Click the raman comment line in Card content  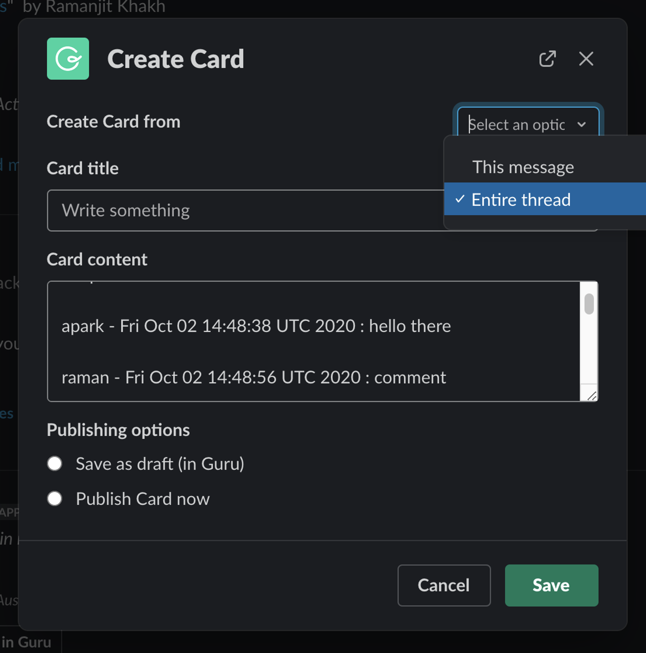[253, 377]
